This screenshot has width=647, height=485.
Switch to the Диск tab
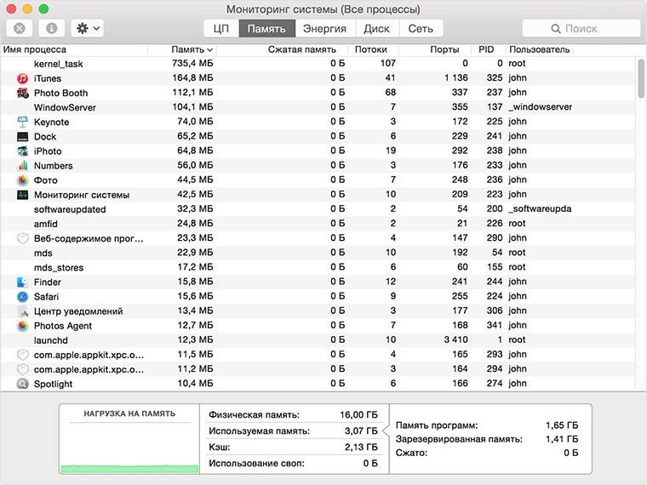376,28
